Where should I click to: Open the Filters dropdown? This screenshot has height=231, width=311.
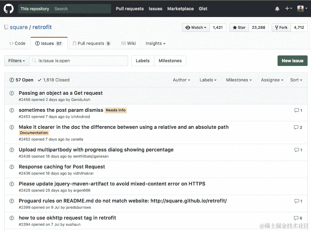click(17, 61)
